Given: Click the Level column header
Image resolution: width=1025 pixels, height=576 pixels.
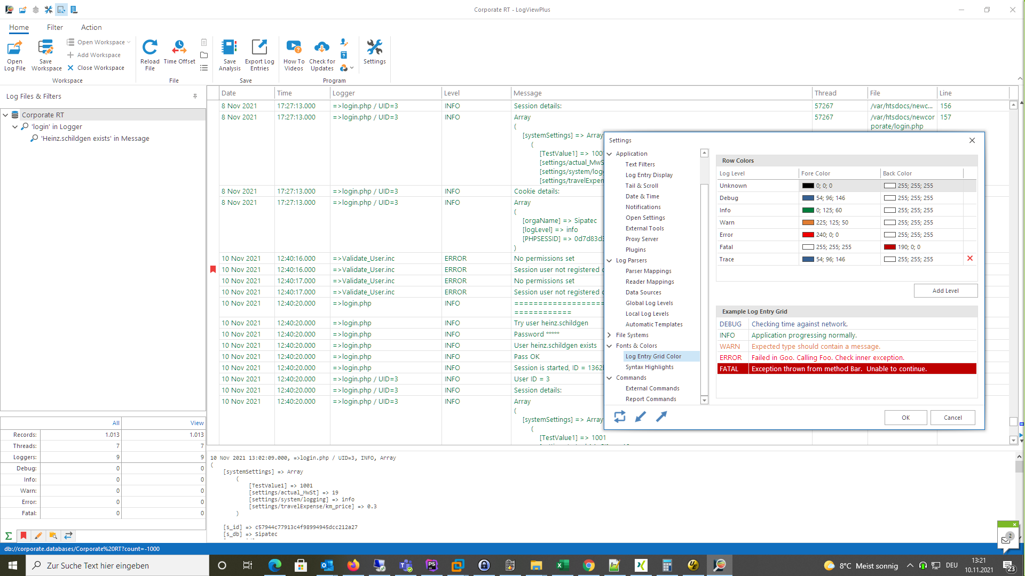Looking at the screenshot, I should [x=476, y=93].
